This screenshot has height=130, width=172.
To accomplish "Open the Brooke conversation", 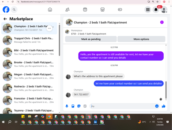I will click(x=29, y=64).
